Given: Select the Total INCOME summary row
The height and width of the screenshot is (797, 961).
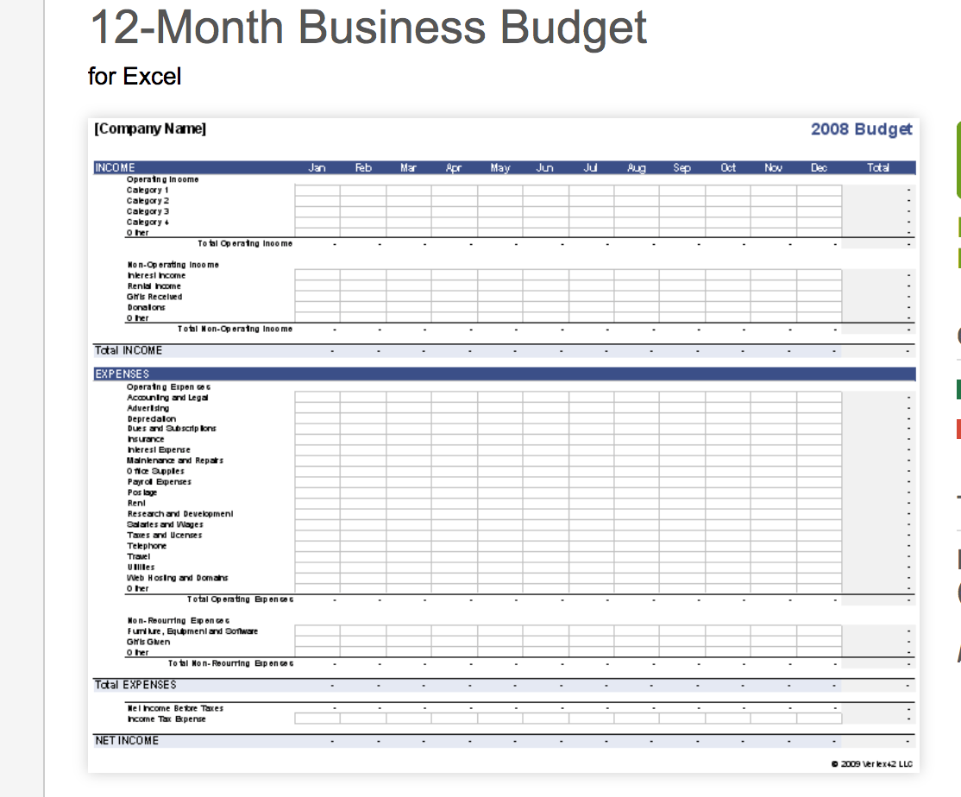Looking at the screenshot, I should pos(125,350).
